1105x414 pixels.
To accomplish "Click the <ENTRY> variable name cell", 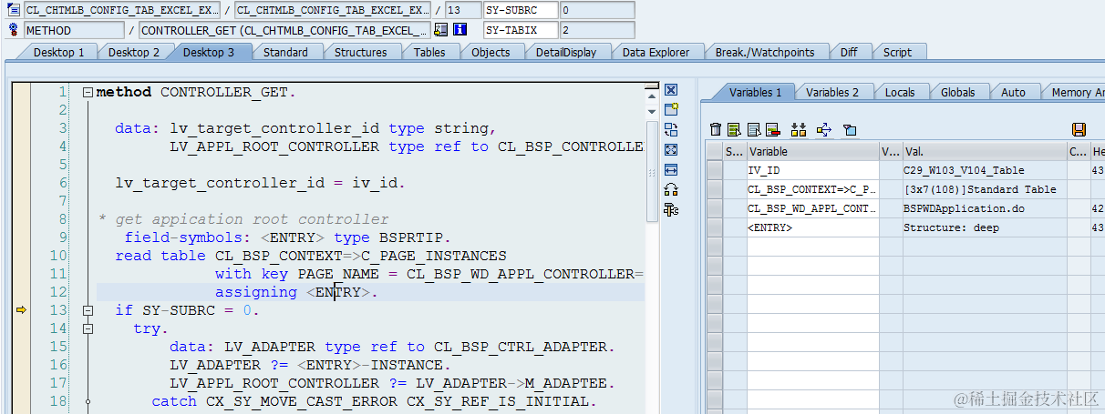I will point(812,227).
